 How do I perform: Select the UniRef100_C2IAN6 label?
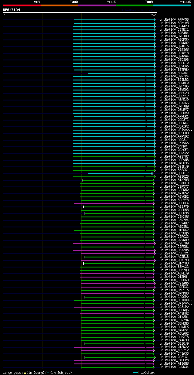click(x=174, y=283)
